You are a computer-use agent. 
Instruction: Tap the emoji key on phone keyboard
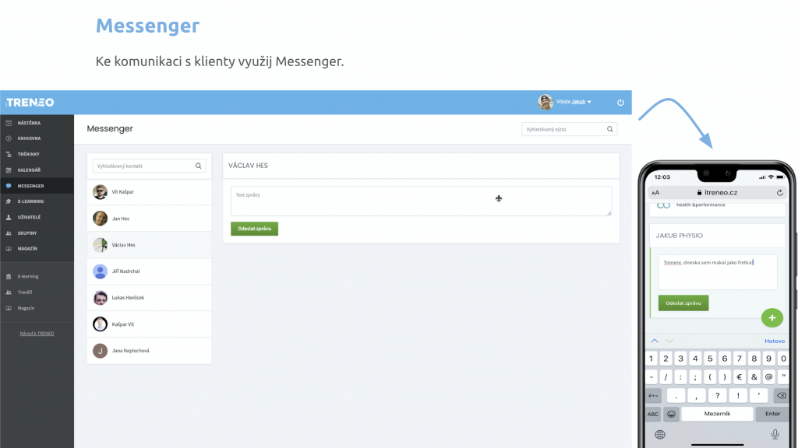671,414
